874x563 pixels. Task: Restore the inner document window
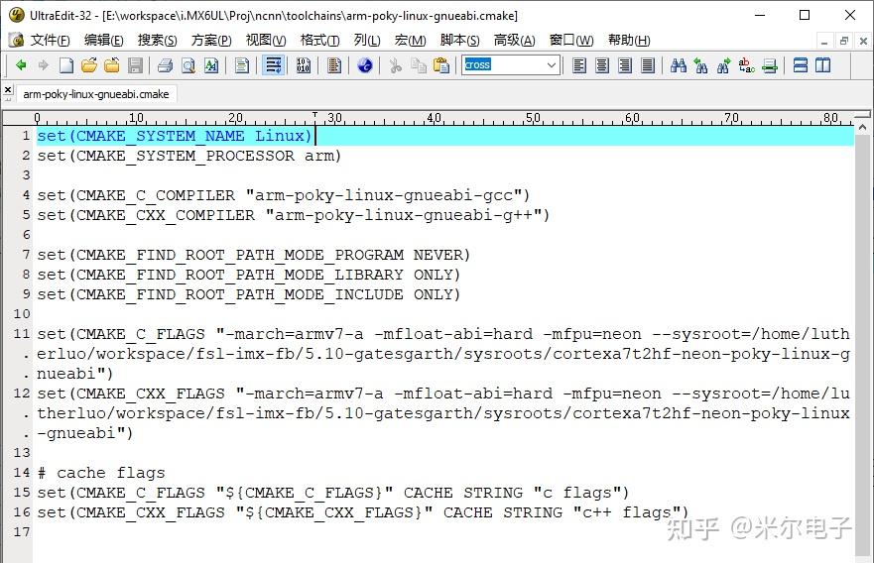[x=844, y=41]
